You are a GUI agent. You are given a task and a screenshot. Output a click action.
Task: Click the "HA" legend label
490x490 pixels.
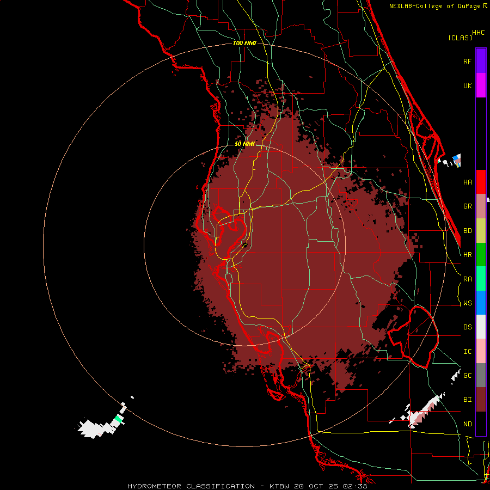467,182
